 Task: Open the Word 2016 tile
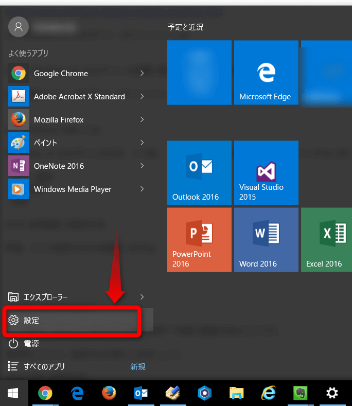266,239
